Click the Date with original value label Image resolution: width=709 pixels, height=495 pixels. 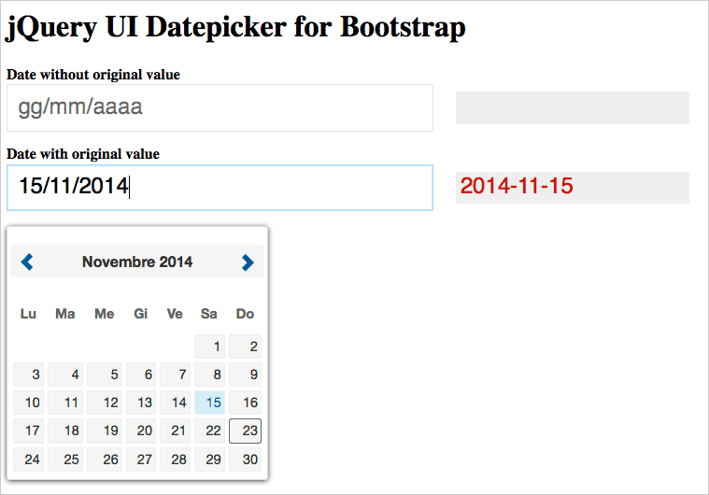coord(83,154)
